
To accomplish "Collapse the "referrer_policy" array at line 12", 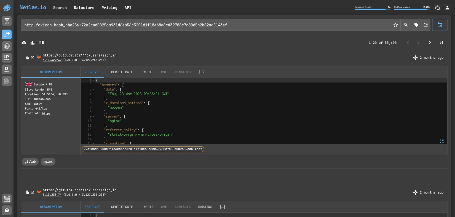I will pyautogui.click(x=93, y=130).
